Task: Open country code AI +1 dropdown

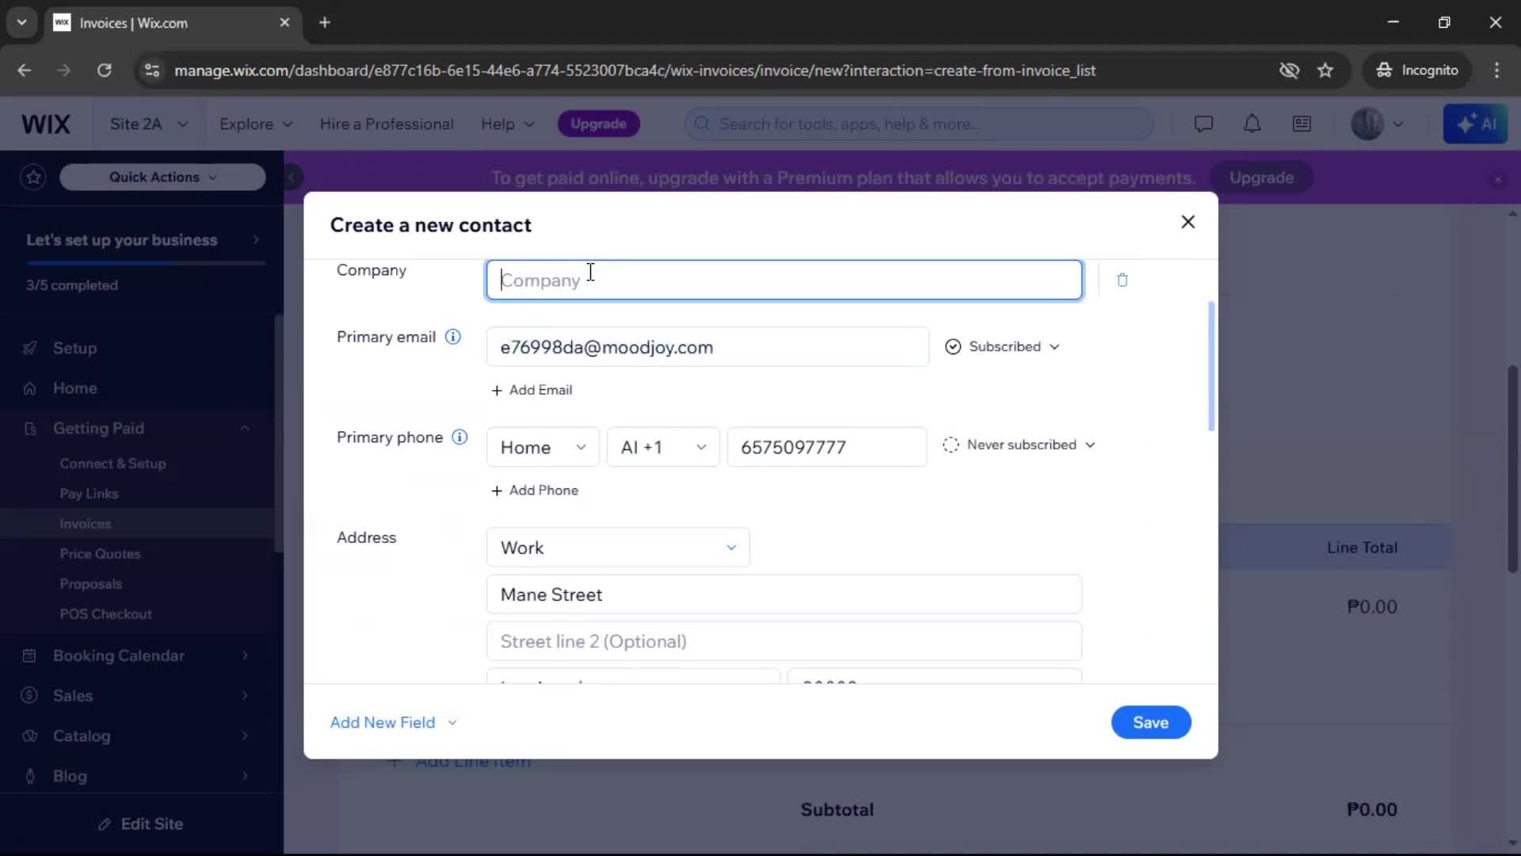Action: [x=663, y=447]
